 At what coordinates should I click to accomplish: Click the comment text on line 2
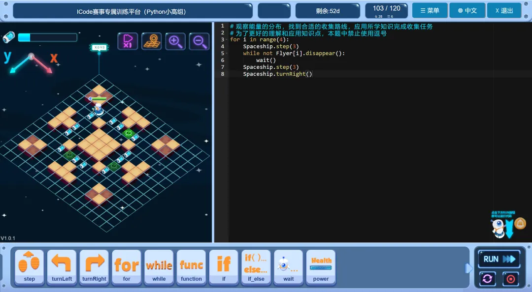click(308, 33)
